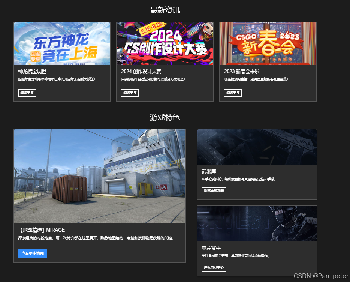350x282 pixels.
Task: Click the 现在就预约直播 description text
Action: [x=256, y=79]
